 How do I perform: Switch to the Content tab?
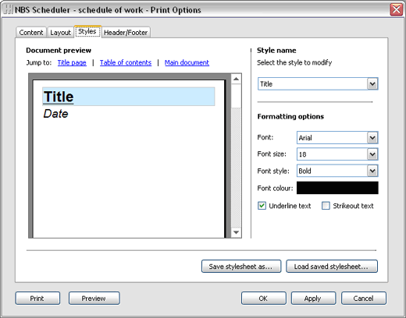click(x=31, y=33)
